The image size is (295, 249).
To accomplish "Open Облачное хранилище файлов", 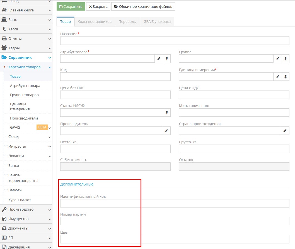I will click(x=143, y=6).
